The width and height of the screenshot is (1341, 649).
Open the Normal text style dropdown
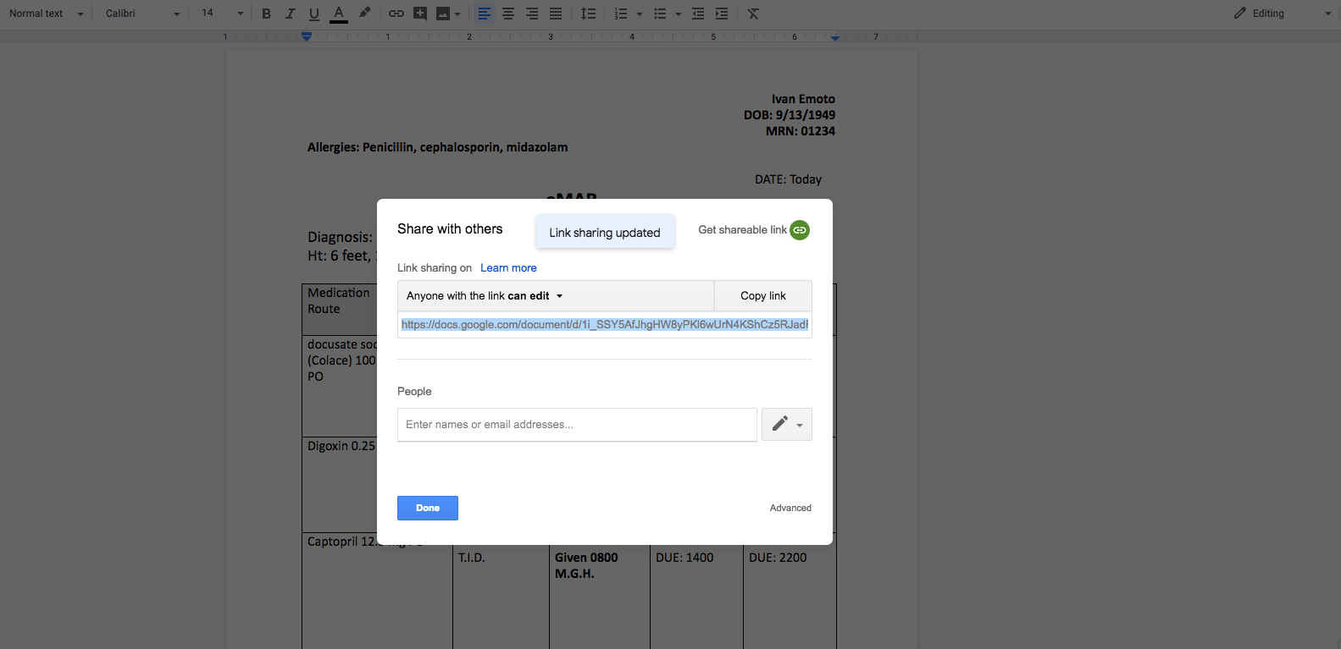[46, 14]
